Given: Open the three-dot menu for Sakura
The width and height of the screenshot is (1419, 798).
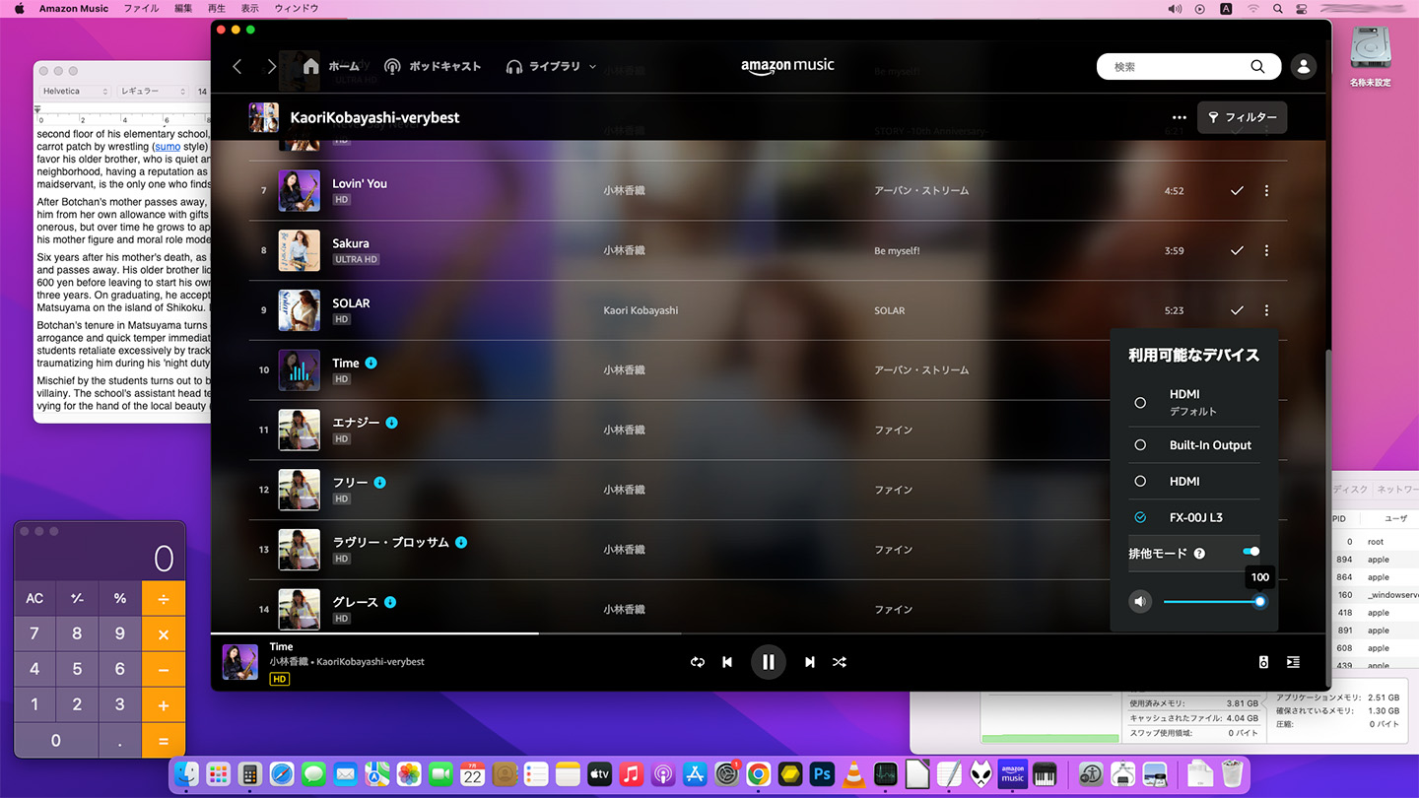Looking at the screenshot, I should point(1266,250).
